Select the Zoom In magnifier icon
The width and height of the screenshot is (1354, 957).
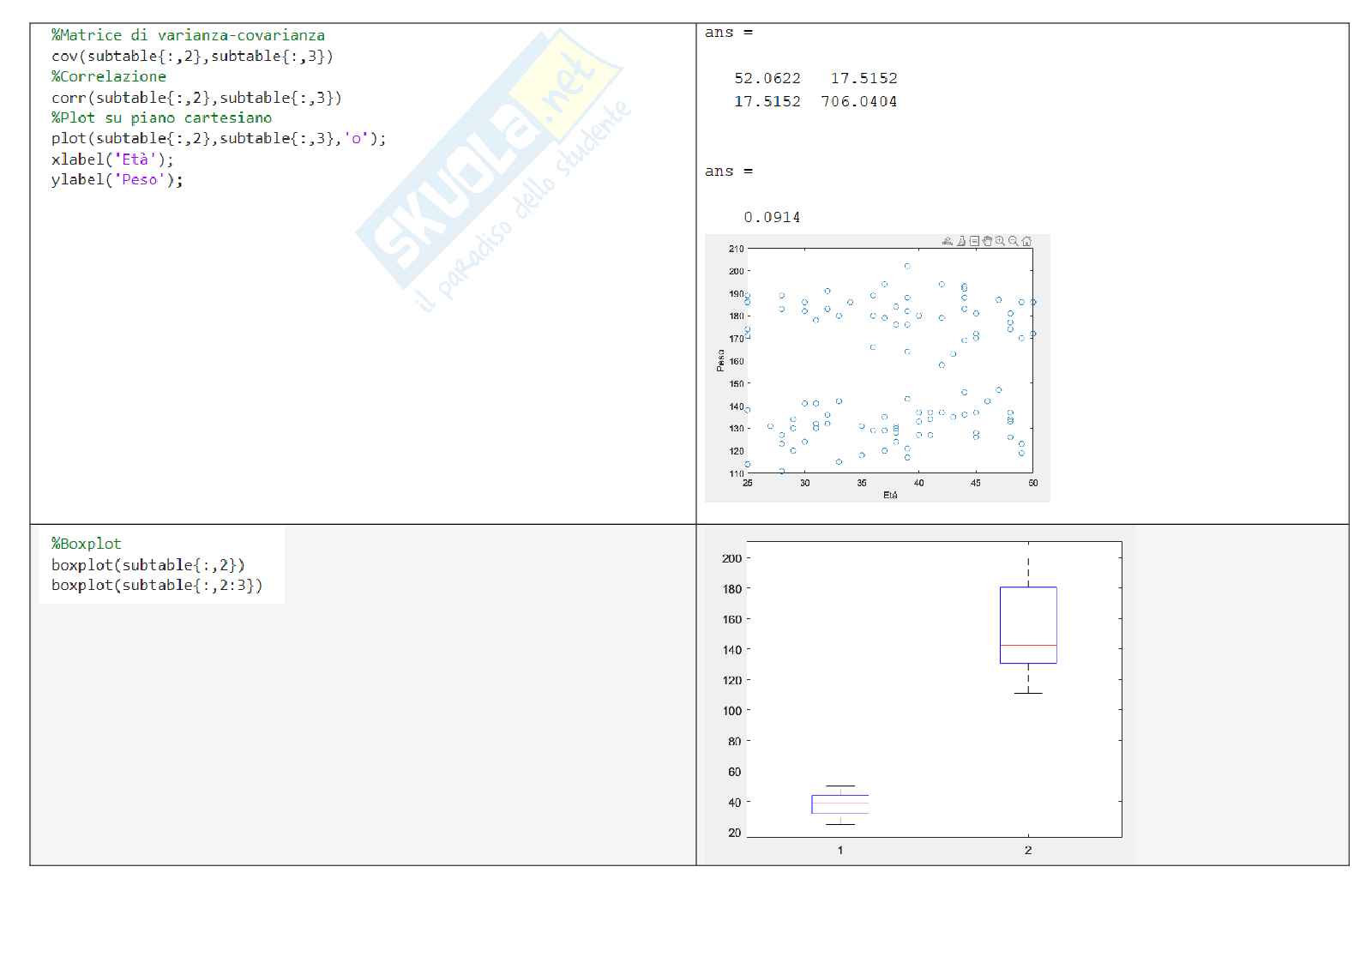(1000, 242)
